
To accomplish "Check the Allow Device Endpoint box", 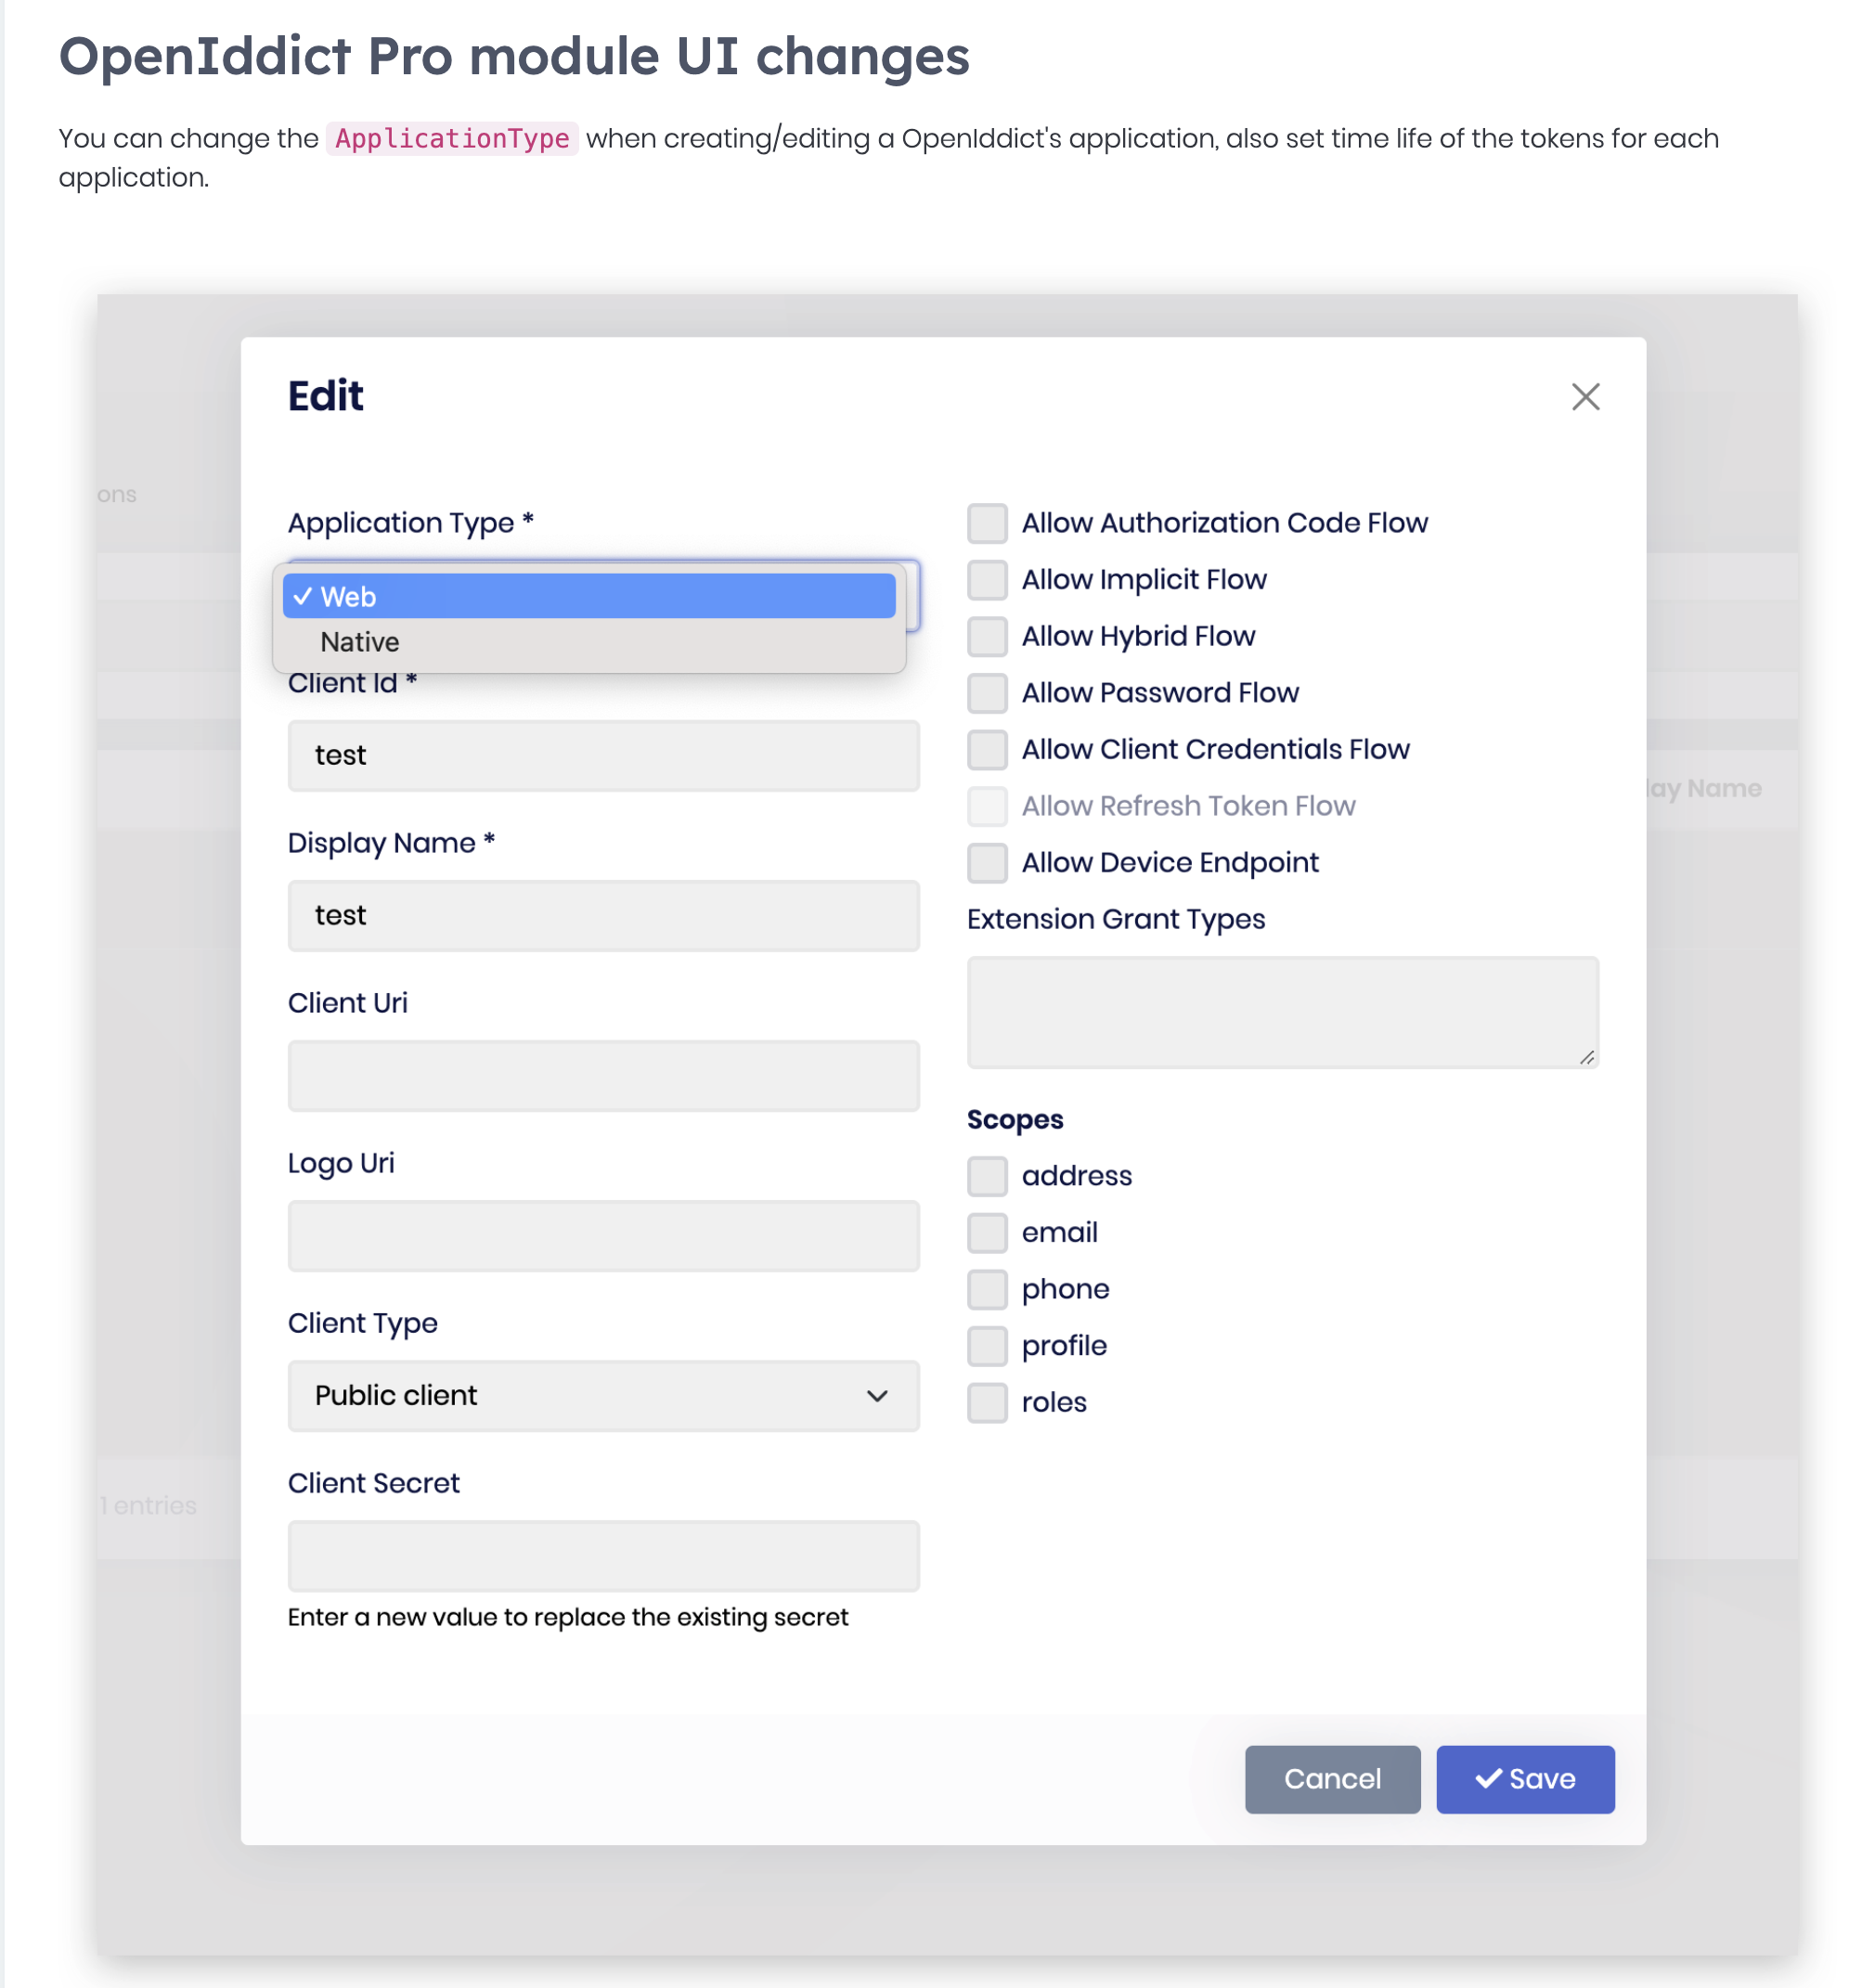I will tap(986, 863).
